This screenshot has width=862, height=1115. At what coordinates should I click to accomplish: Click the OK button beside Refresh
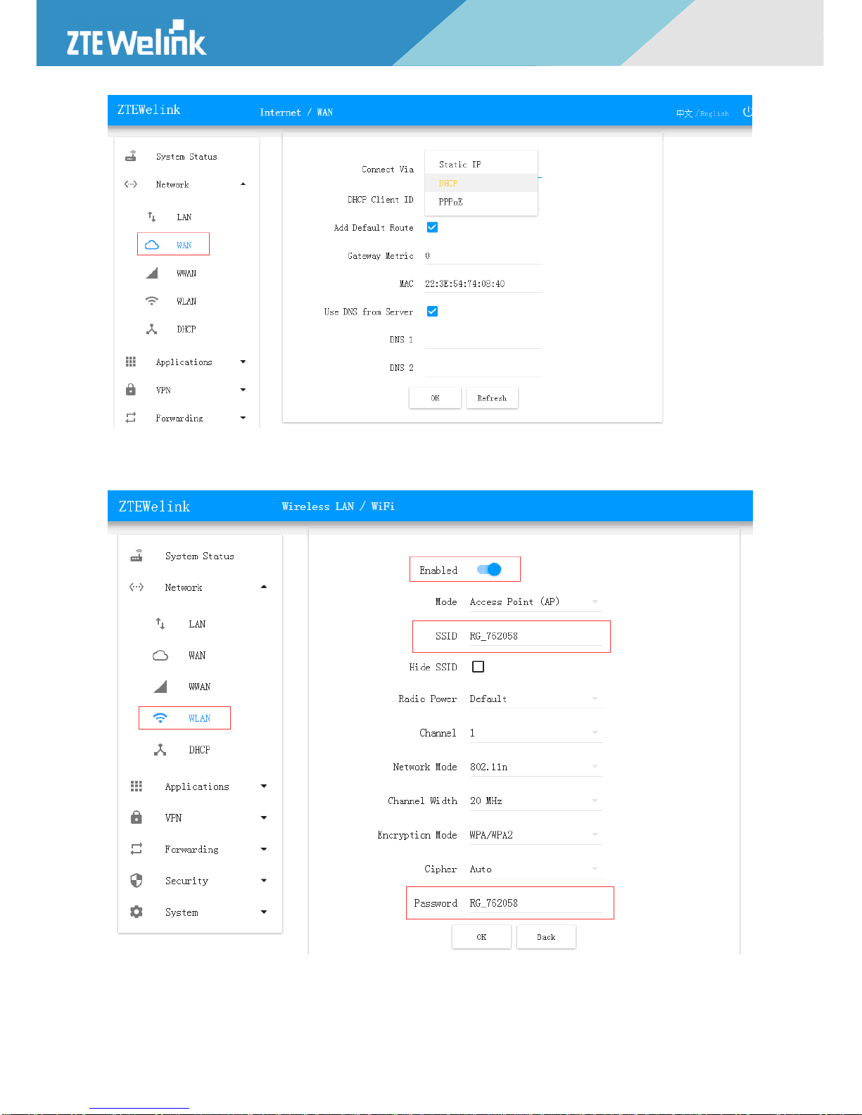(435, 398)
